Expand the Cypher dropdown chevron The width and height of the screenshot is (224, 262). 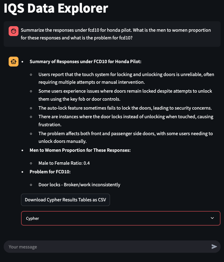212,218
